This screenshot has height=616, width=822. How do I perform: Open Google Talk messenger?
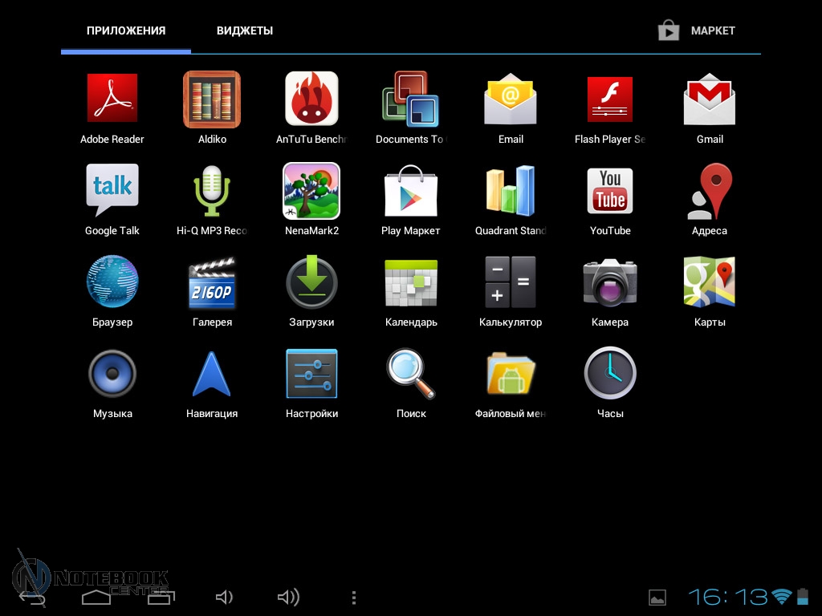112,191
